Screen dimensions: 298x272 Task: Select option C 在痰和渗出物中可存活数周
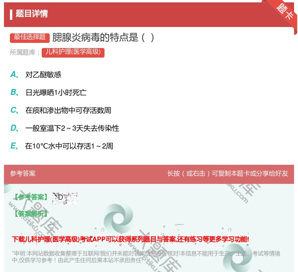(68, 110)
